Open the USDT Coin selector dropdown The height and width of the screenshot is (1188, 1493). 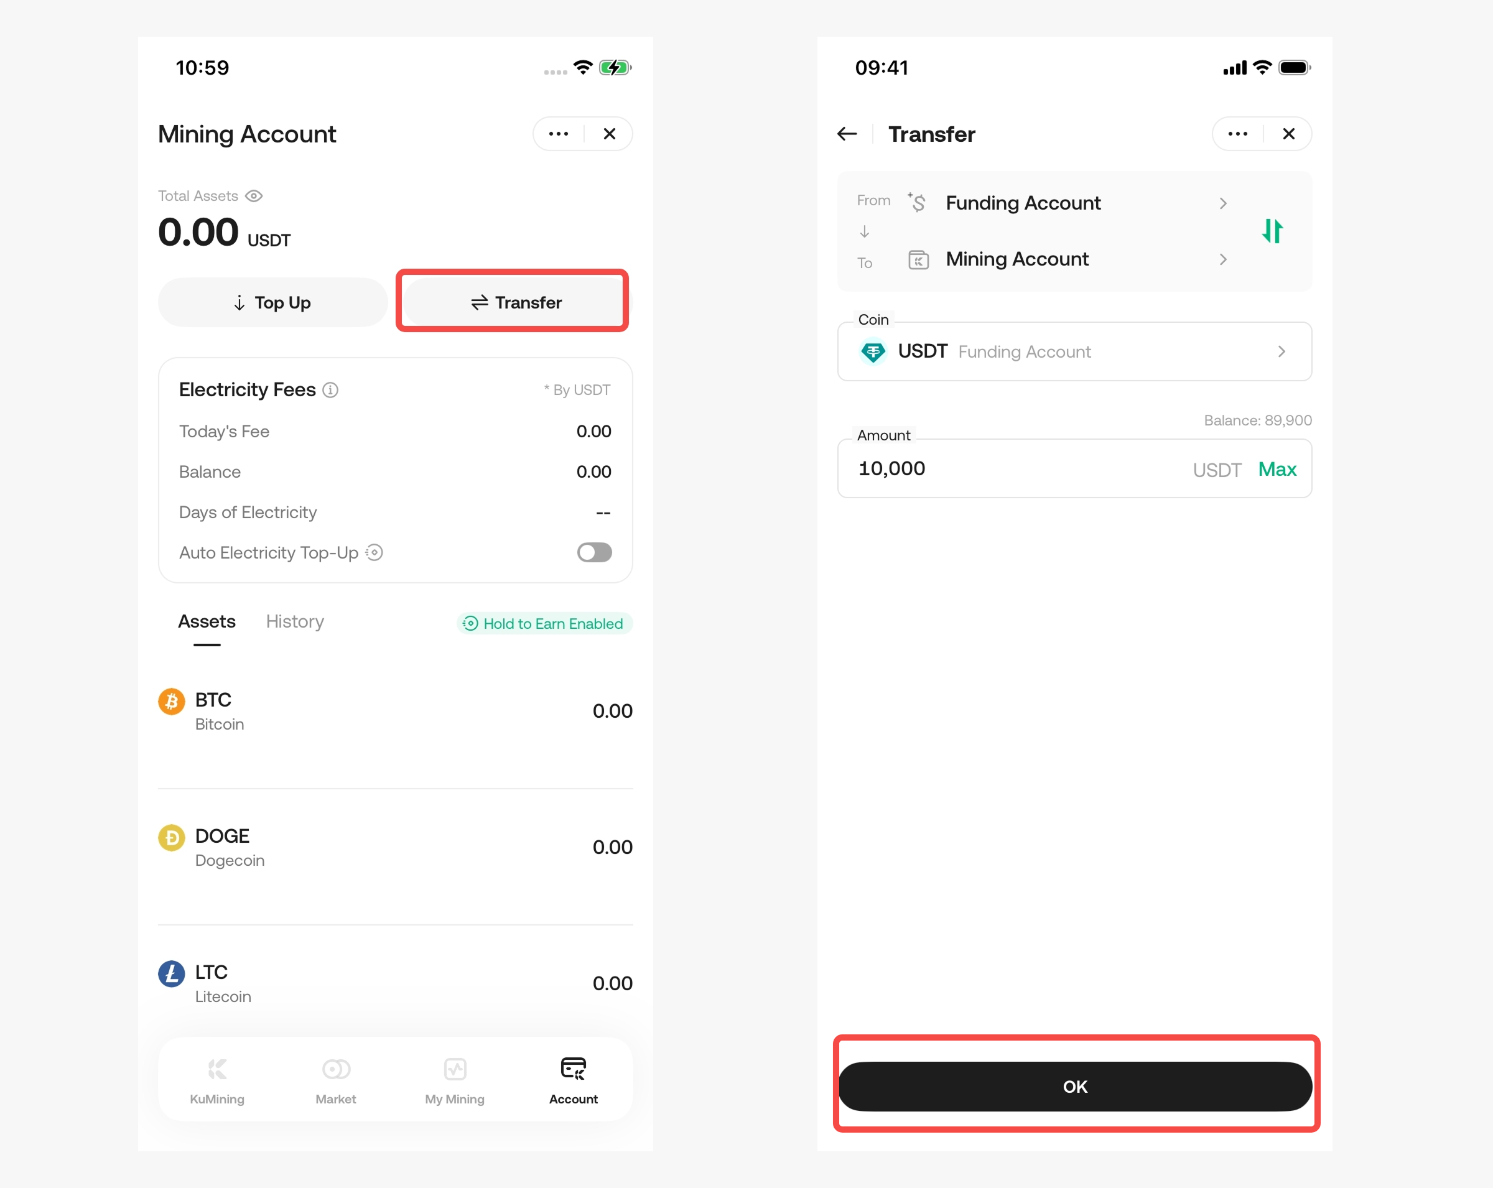click(1075, 351)
